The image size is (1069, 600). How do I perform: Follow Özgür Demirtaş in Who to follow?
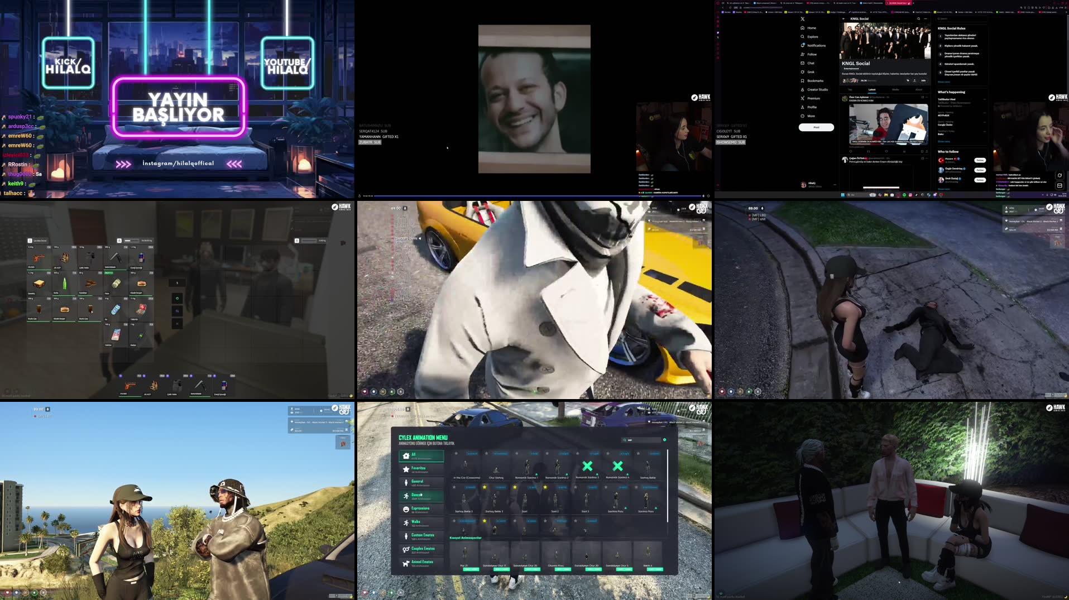point(979,170)
